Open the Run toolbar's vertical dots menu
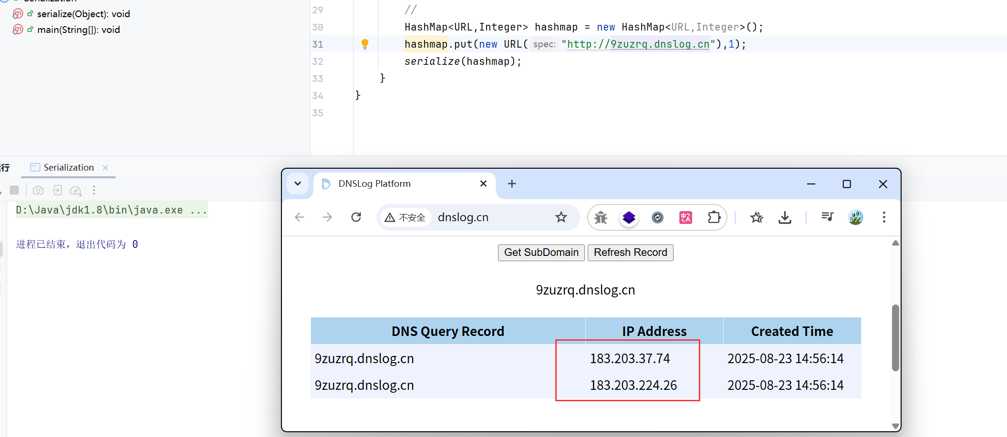The height and width of the screenshot is (437, 1007). (94, 190)
